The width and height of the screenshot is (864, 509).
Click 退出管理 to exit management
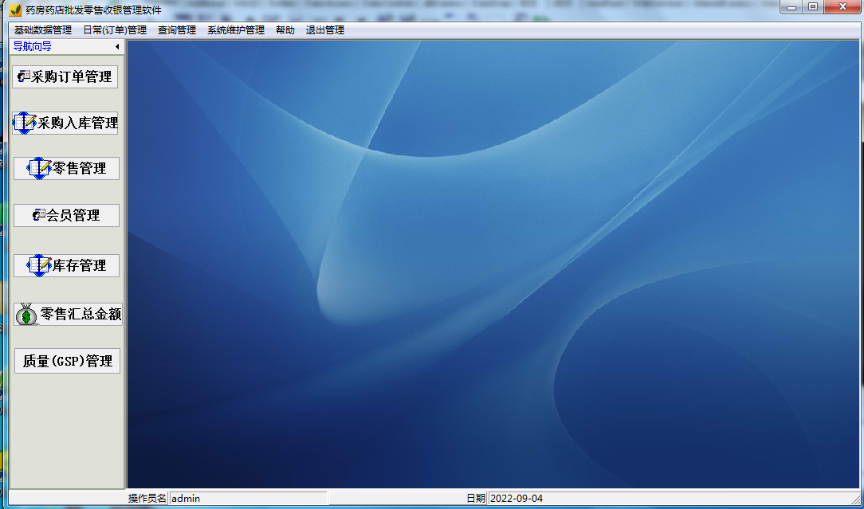[324, 29]
